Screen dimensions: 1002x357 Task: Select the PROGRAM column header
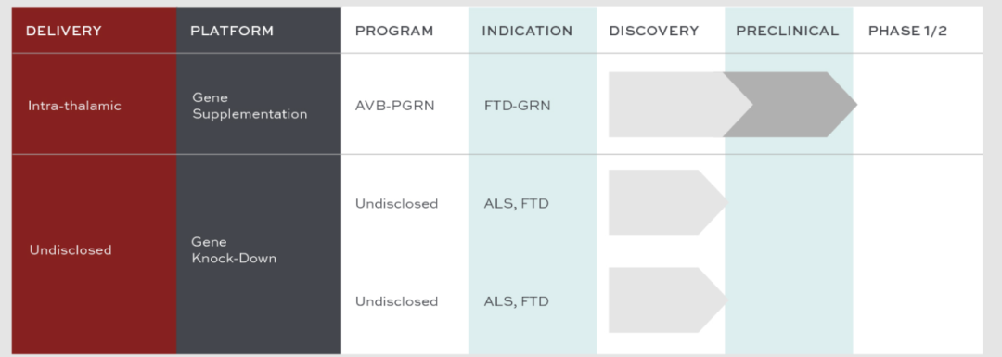tap(394, 31)
